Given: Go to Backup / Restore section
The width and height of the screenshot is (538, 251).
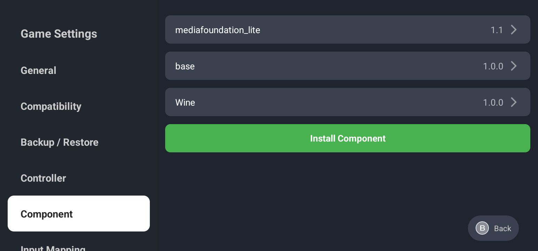Looking at the screenshot, I should [60, 142].
